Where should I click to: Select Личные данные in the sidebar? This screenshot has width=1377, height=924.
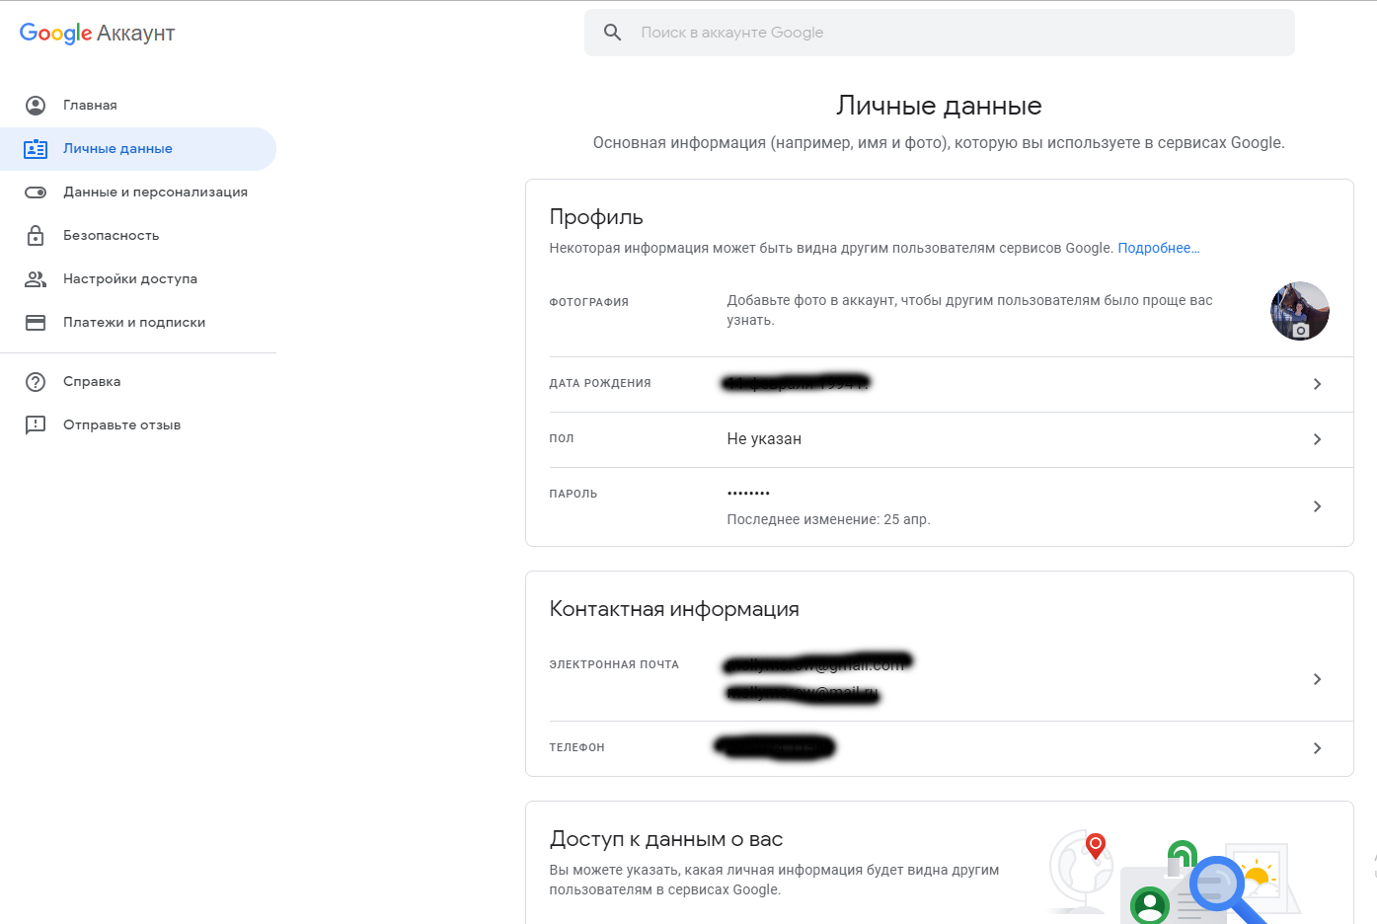138,149
